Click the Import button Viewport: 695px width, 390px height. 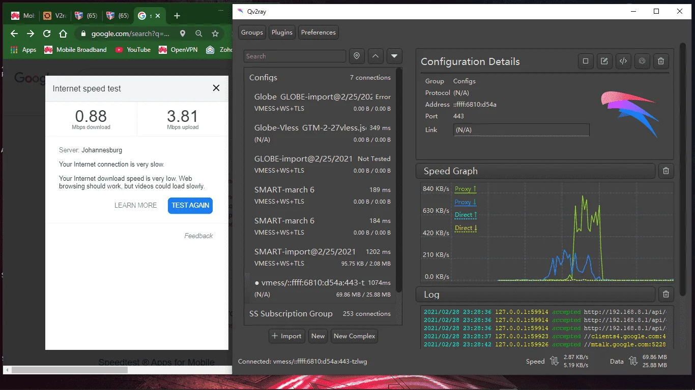tap(286, 336)
